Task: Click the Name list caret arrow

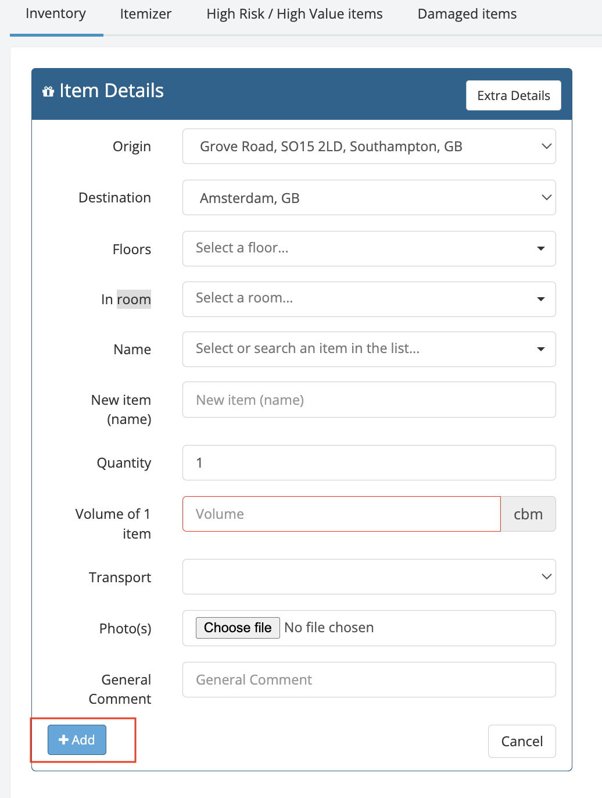Action: click(x=541, y=349)
